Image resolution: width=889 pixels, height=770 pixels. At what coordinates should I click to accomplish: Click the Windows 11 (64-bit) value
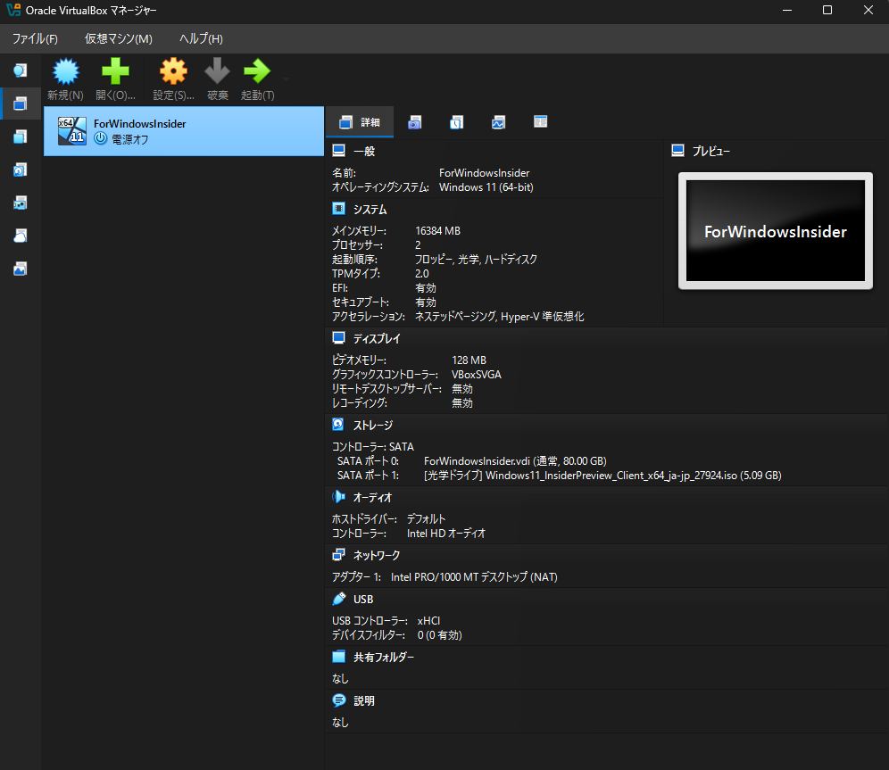(486, 187)
